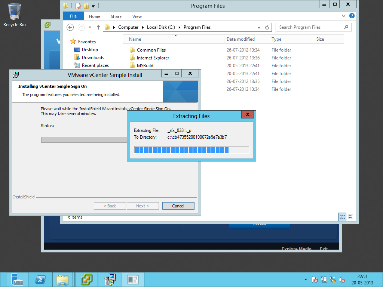Go back in Program Files explorer
Viewport: 383px width, 287px height.
(x=70, y=27)
